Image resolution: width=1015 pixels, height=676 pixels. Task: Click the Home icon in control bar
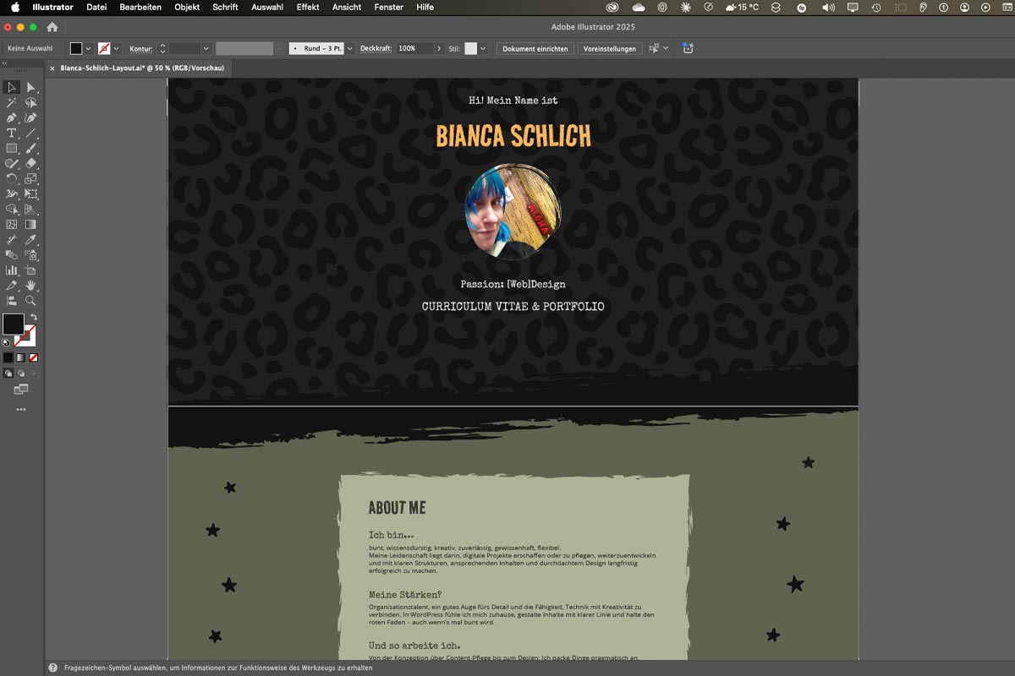(x=52, y=27)
